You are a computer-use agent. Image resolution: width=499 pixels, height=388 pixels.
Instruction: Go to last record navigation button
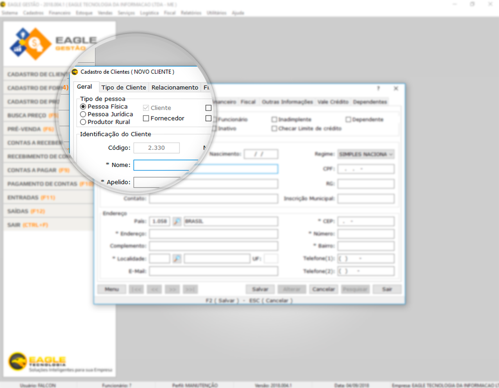[190, 289]
